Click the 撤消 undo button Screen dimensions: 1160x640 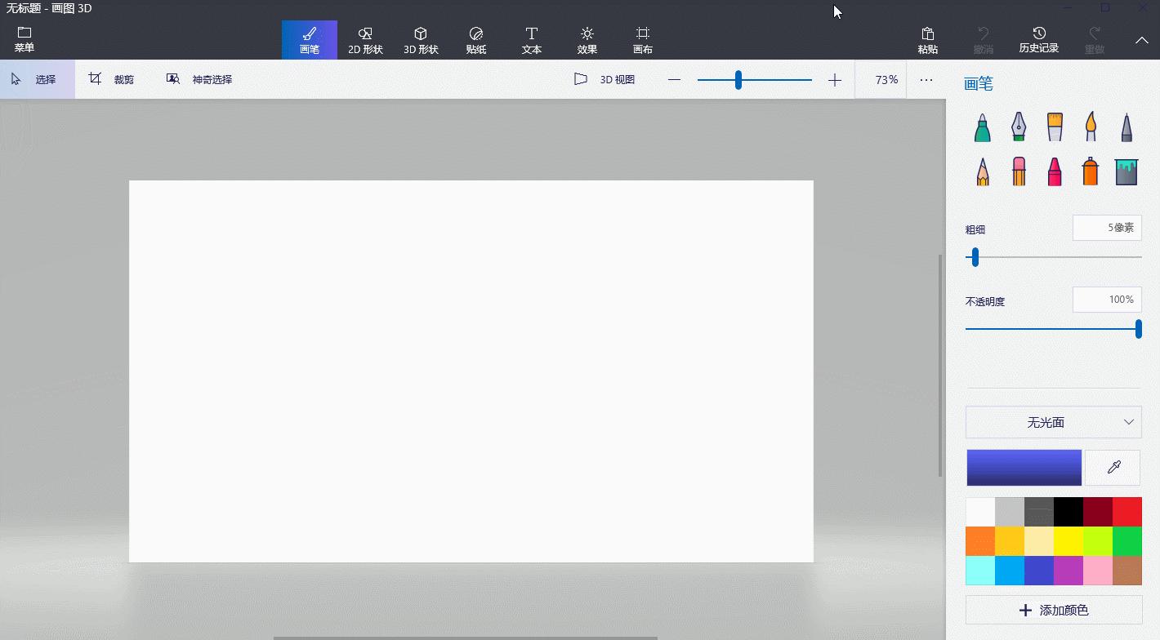coord(984,40)
